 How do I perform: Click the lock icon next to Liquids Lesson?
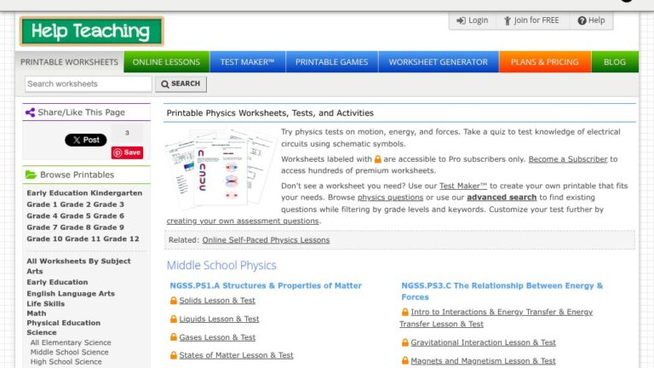(174, 319)
